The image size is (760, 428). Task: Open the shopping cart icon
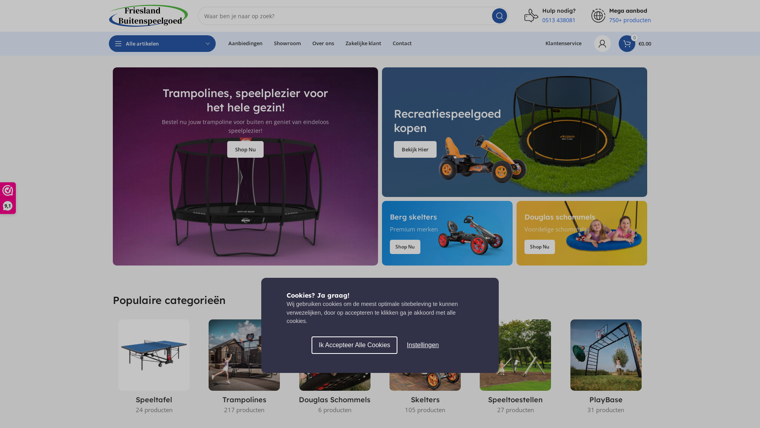(x=627, y=44)
